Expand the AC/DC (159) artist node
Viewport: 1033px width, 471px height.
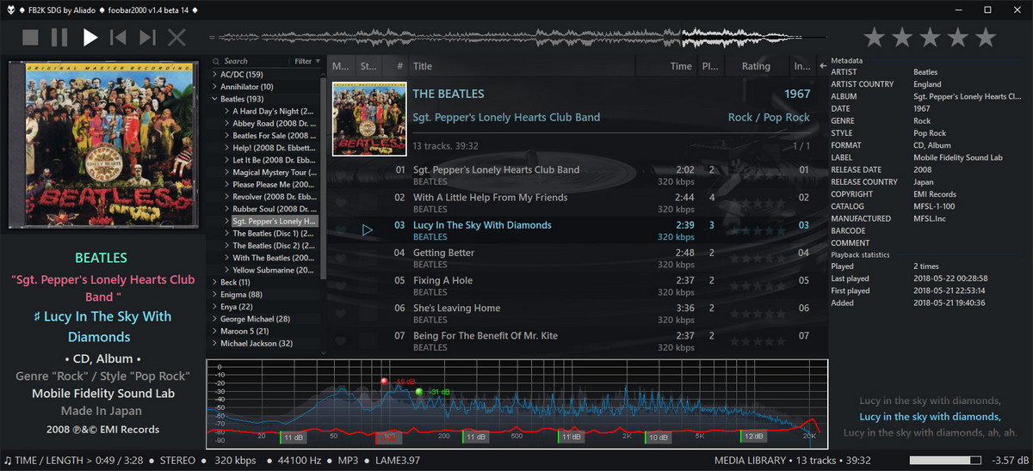(214, 75)
